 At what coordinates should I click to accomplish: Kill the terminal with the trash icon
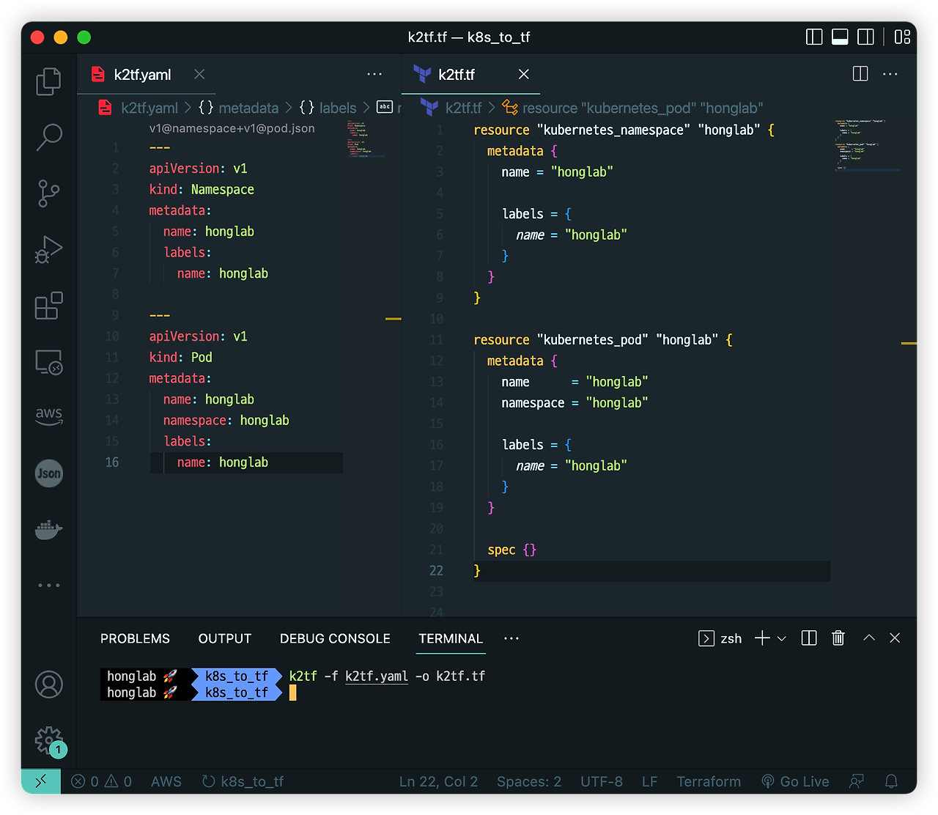[x=838, y=638]
